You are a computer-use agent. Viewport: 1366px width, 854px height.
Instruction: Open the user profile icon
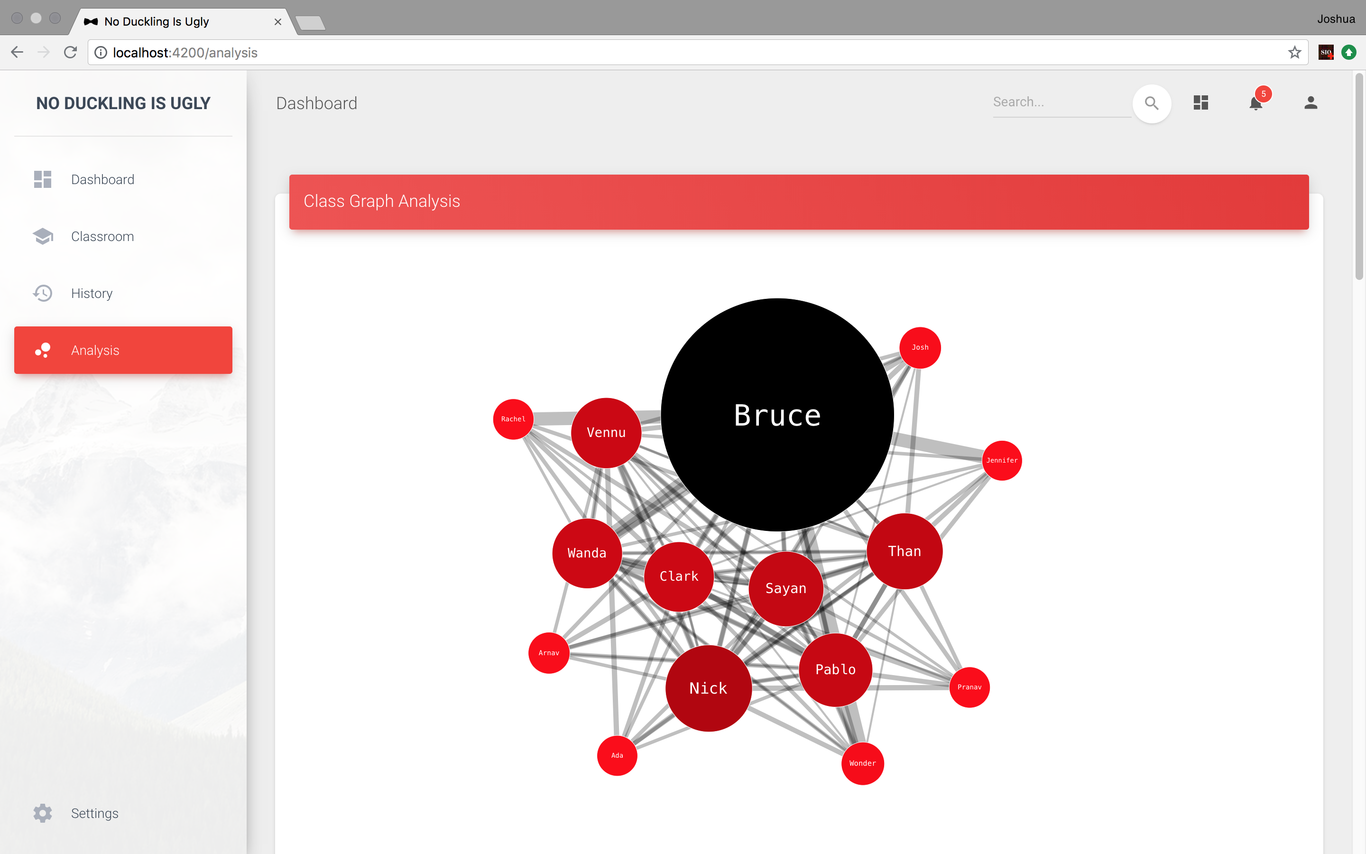[1311, 103]
